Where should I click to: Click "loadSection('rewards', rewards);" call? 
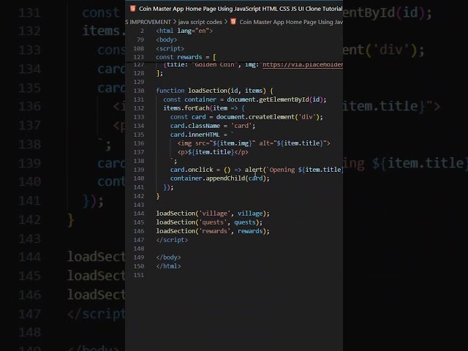[213, 231]
